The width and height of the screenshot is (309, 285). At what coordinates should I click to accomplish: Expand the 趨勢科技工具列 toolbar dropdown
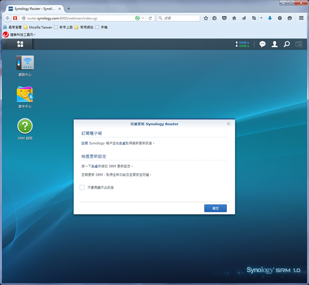35,35
